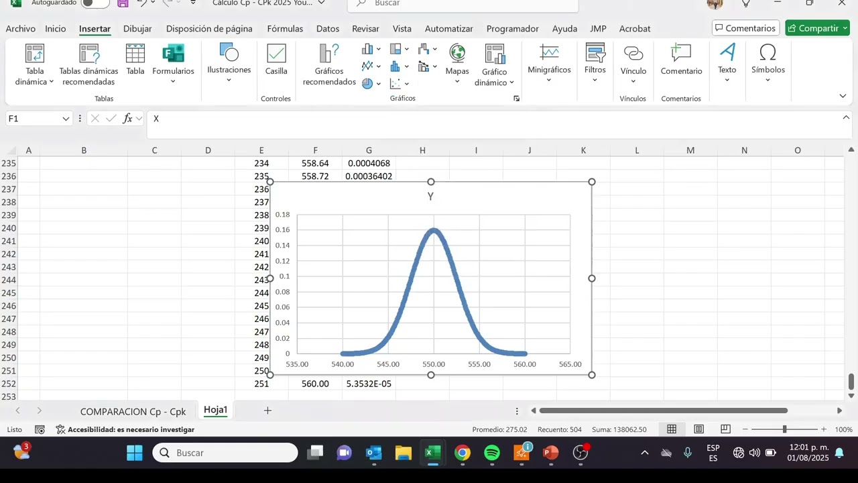Viewport: 858px width, 483px height.
Task: Switch to the JMP tab
Action: [x=598, y=29]
